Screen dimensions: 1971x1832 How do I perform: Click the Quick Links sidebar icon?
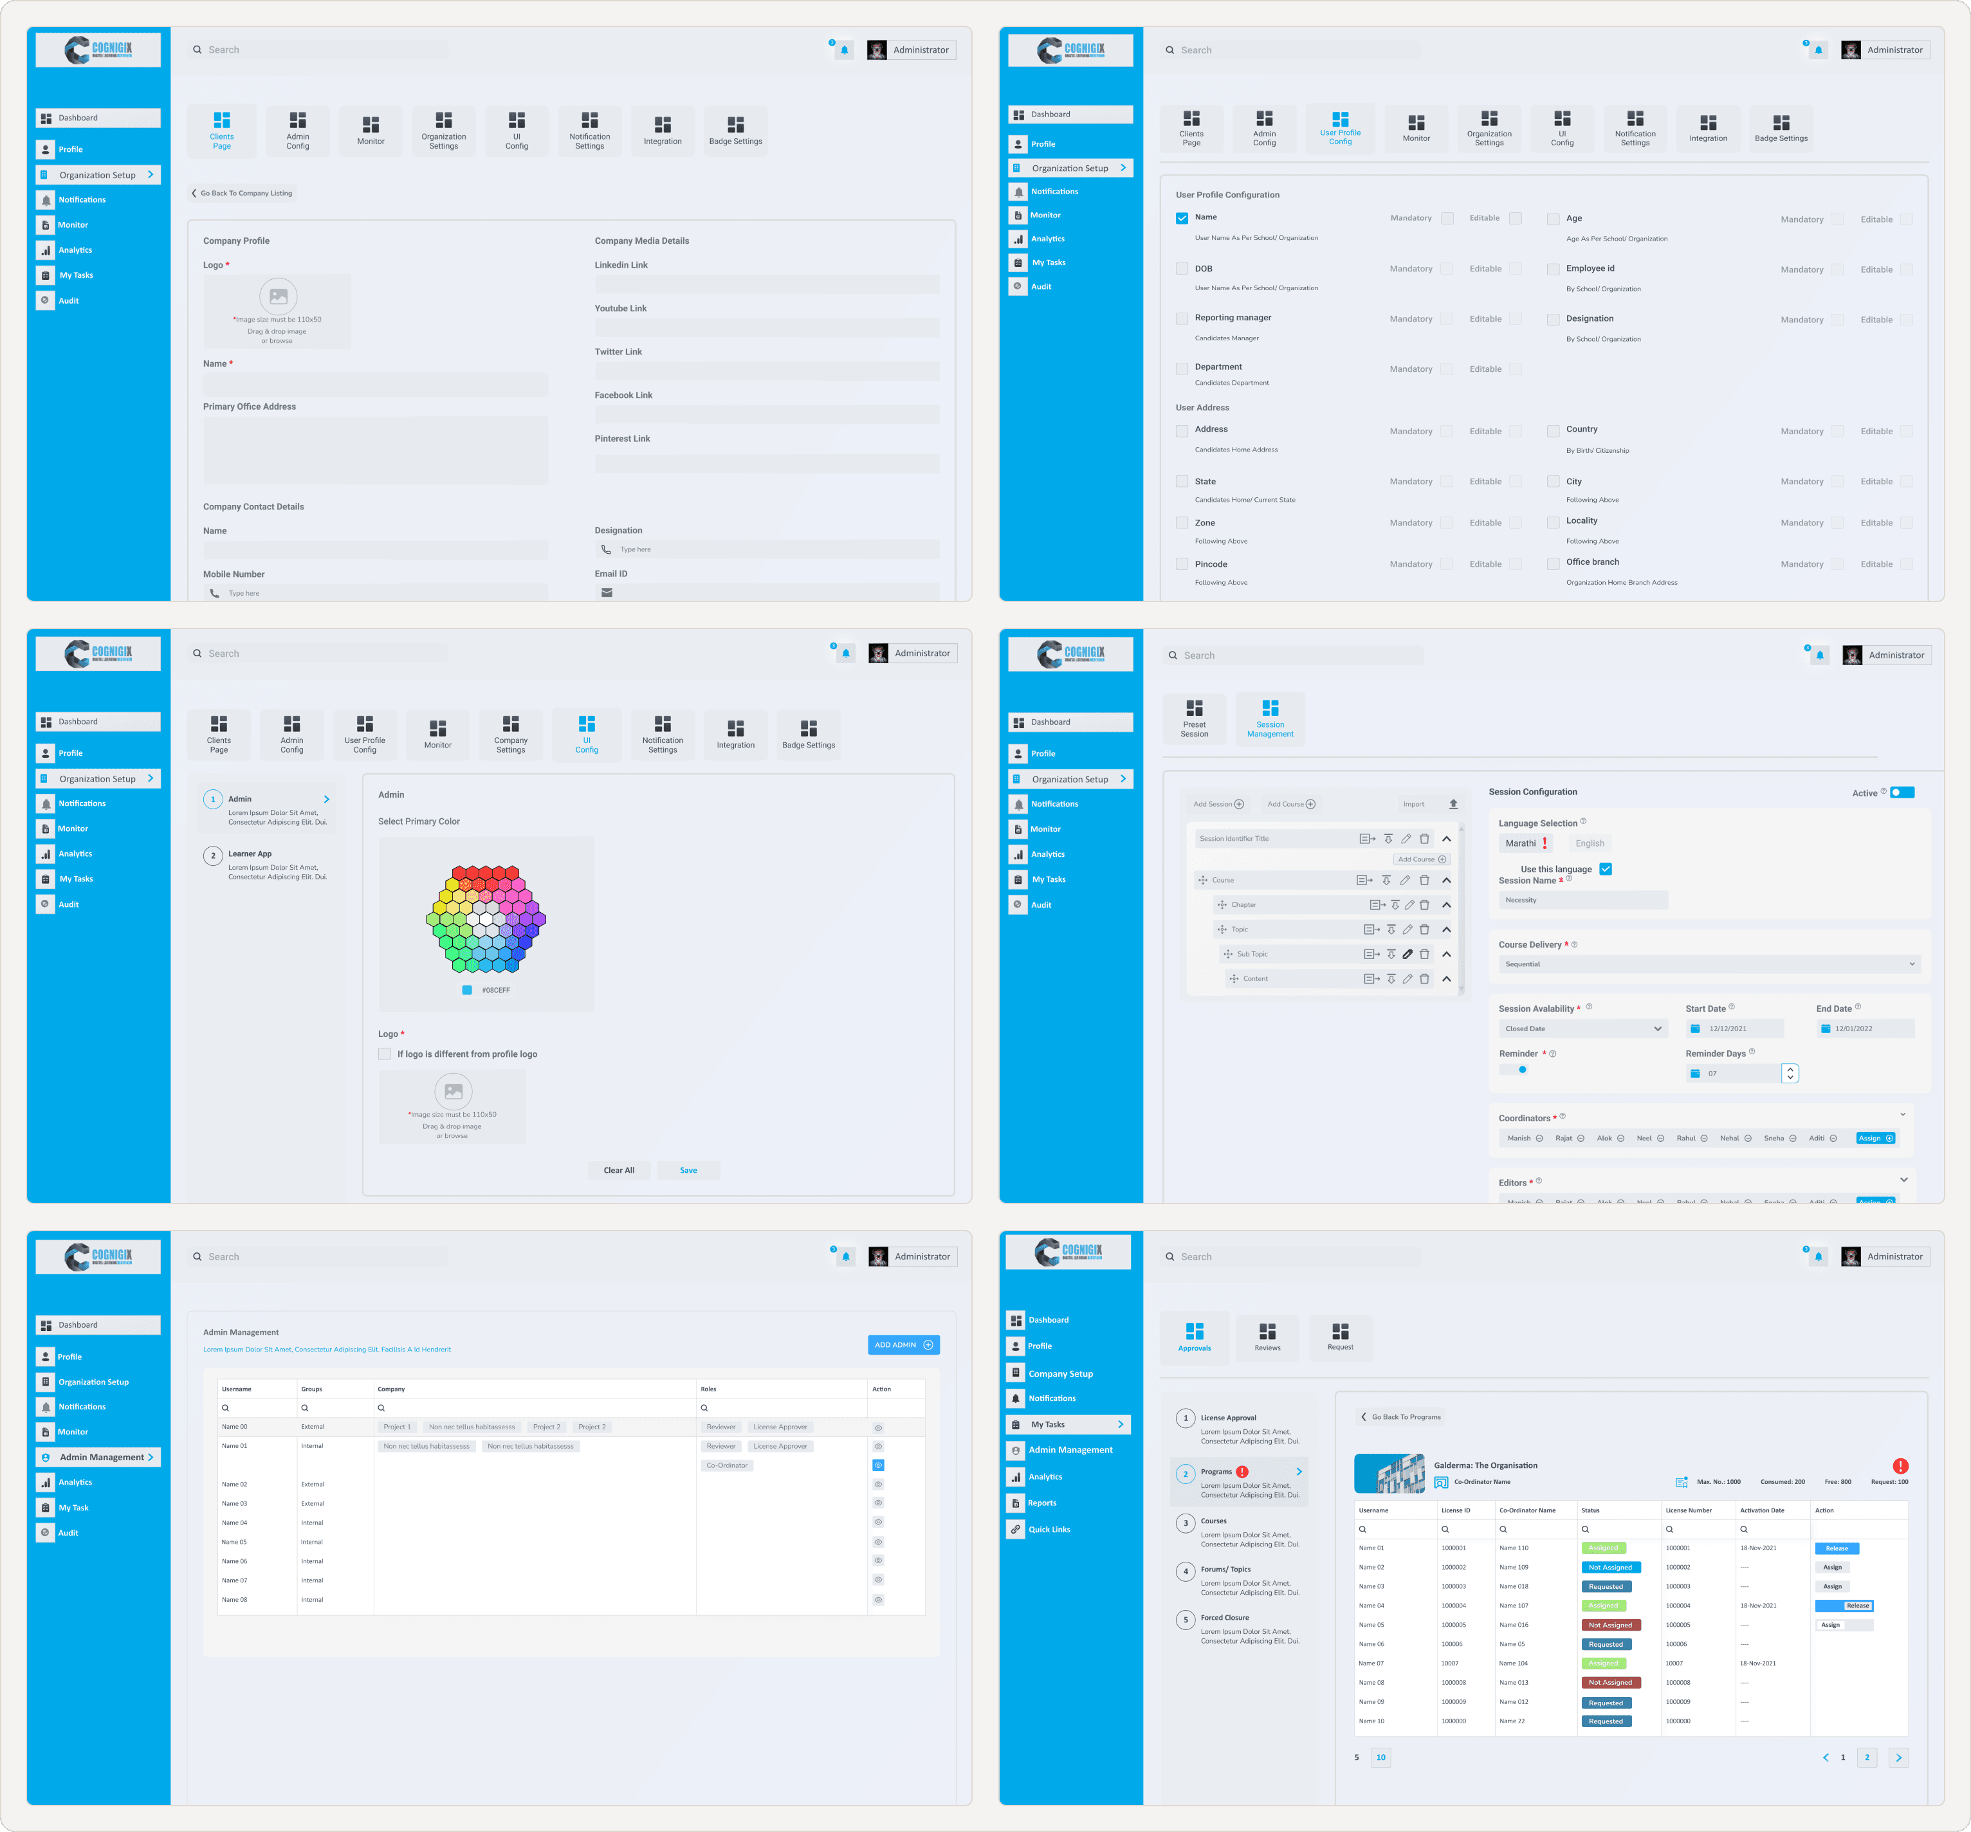pos(1015,1528)
